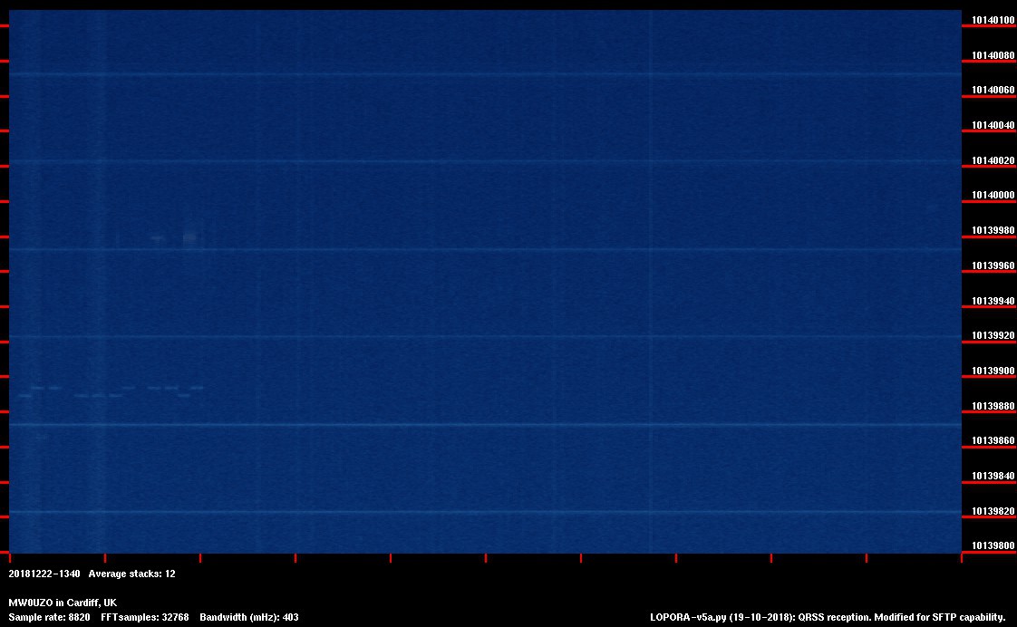Select the MW0UZO in Cardiff, UK text
The height and width of the screenshot is (627, 1017).
(x=63, y=603)
